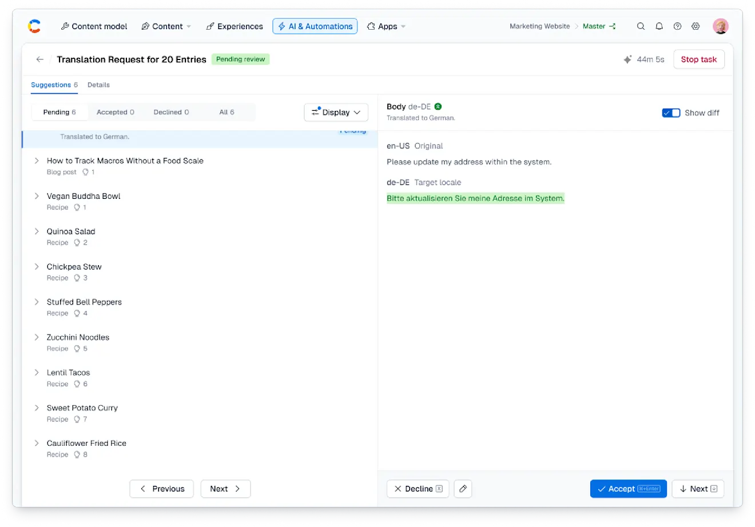Decline the translation suggestion
The width and height of the screenshot is (755, 527).
[418, 489]
